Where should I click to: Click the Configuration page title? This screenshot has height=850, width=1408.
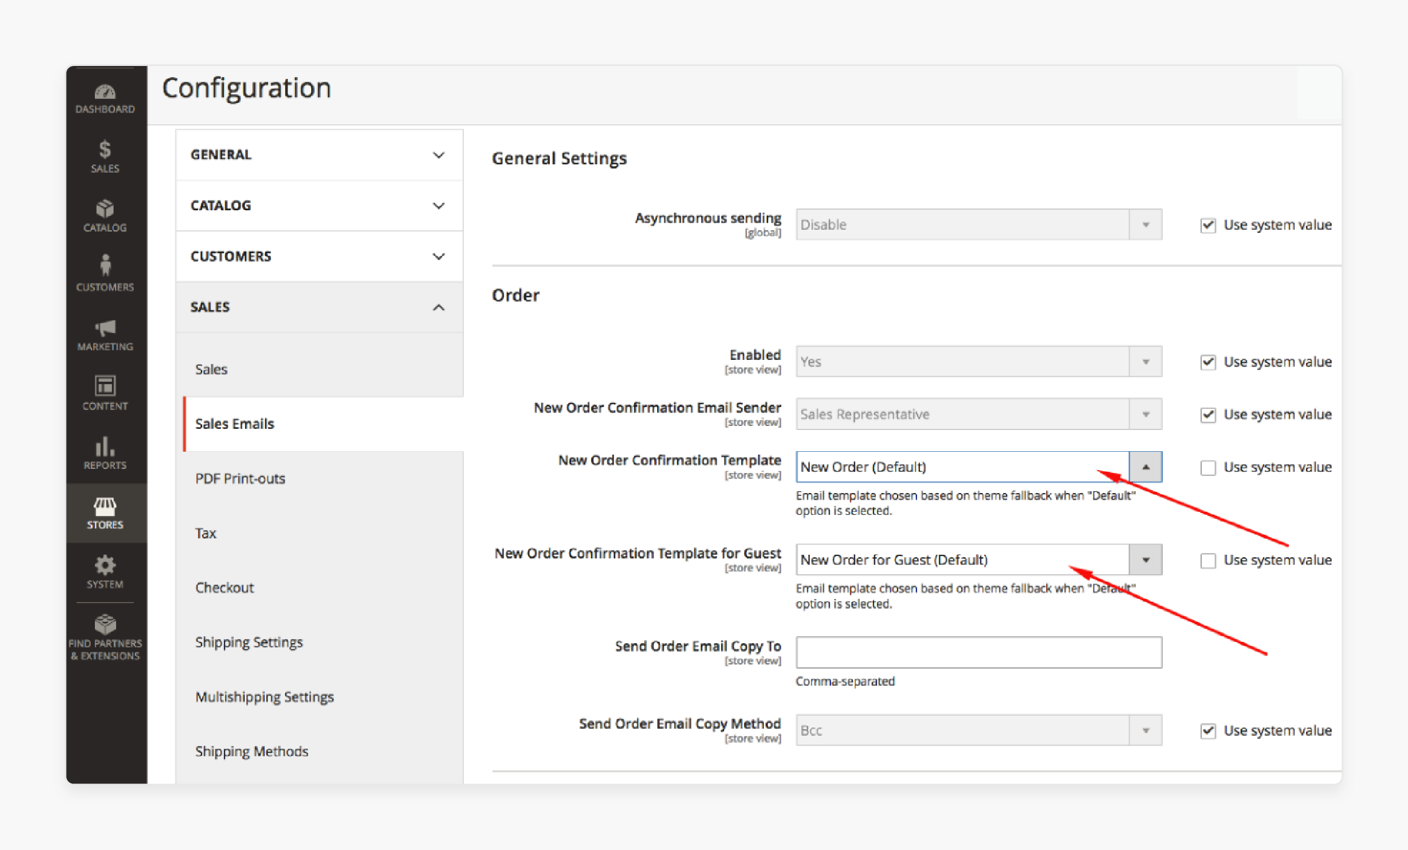(x=246, y=88)
